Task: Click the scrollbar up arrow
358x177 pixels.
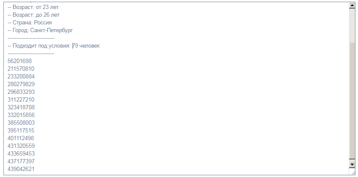Action: point(352,6)
